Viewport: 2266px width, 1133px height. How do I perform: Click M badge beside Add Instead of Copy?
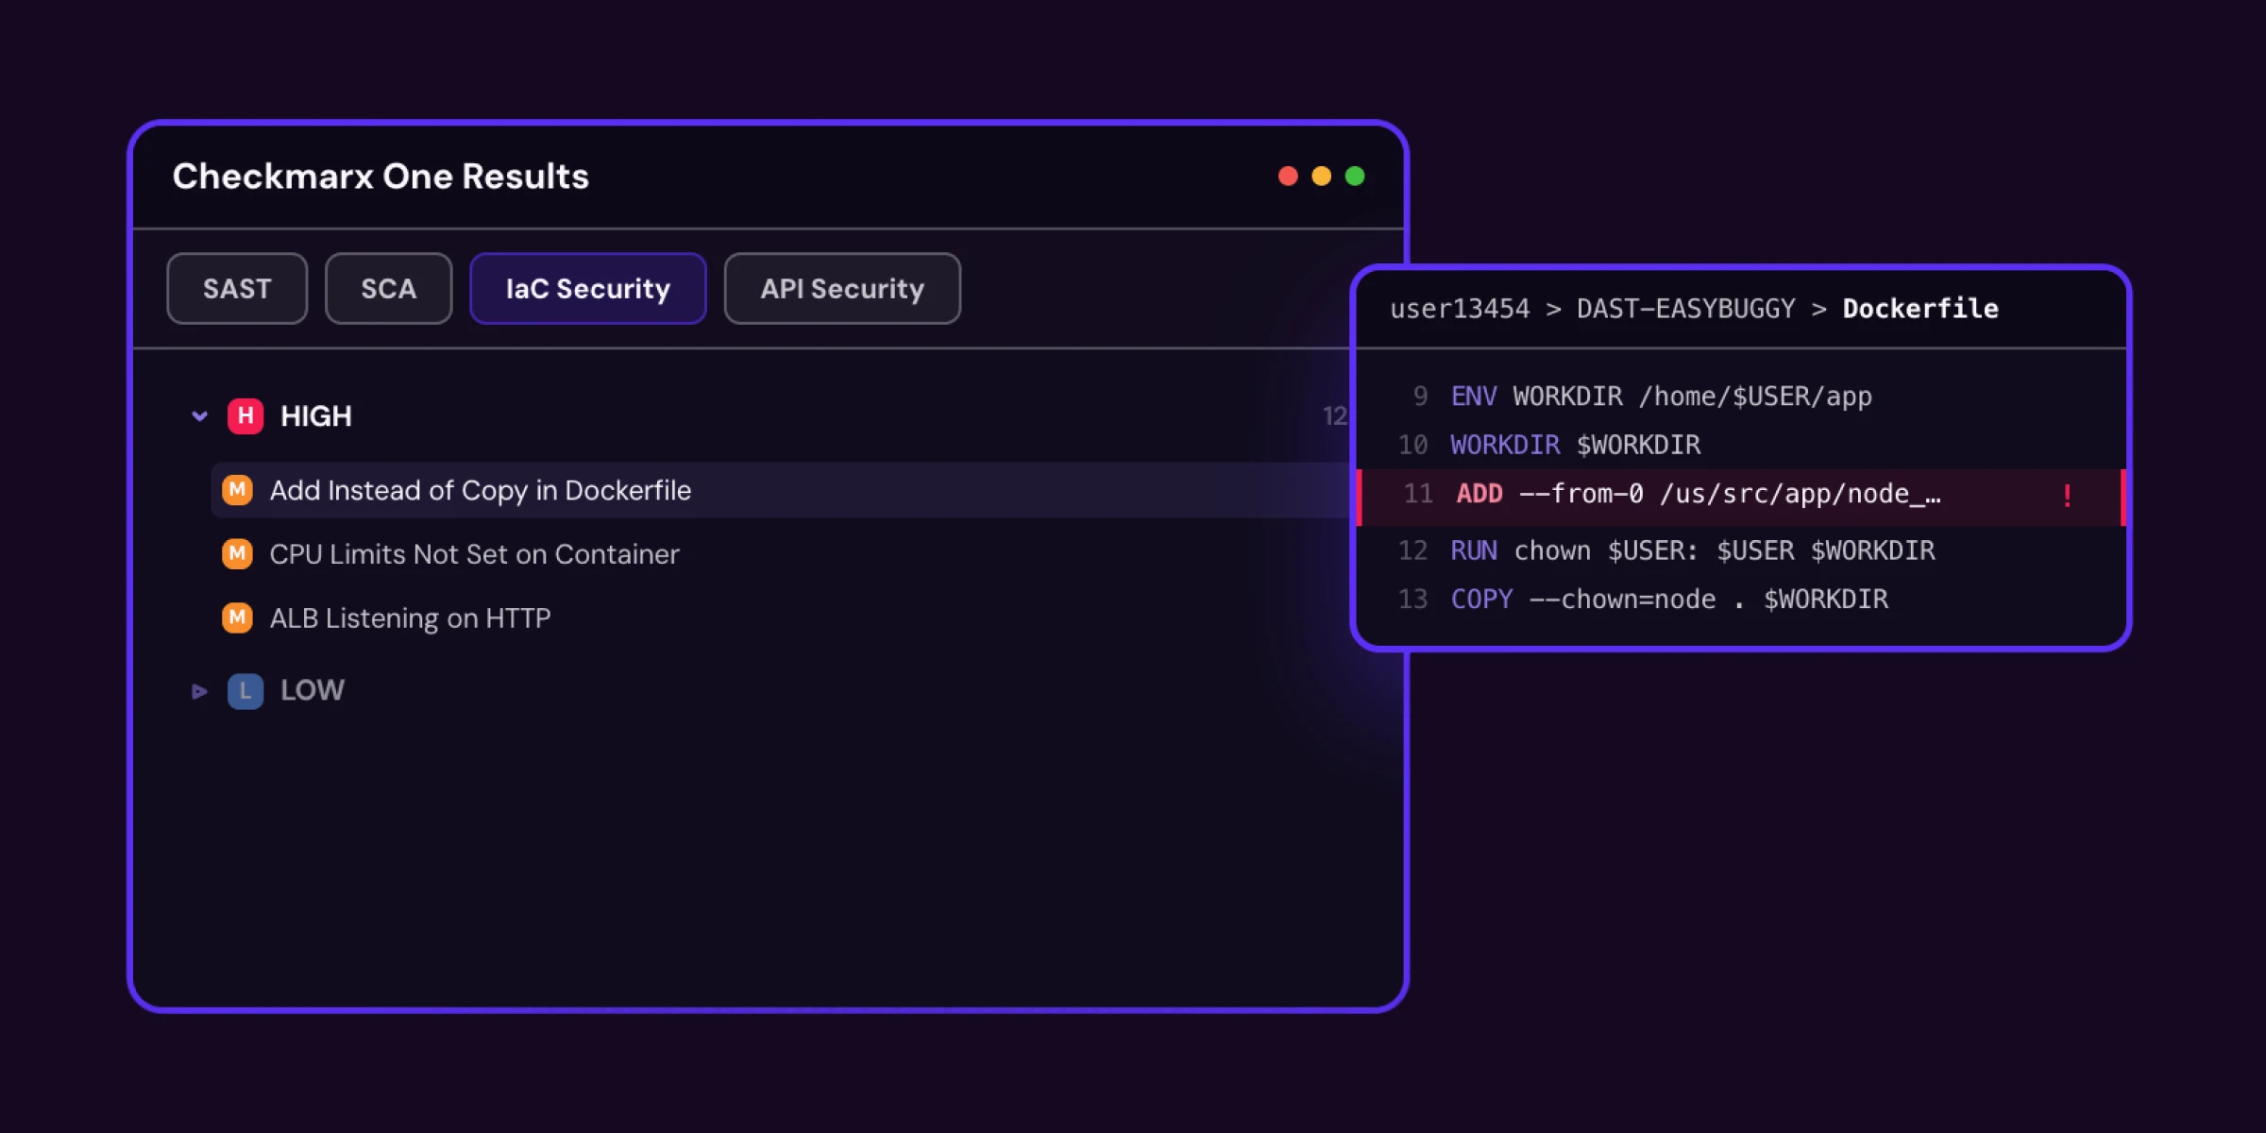coord(237,490)
